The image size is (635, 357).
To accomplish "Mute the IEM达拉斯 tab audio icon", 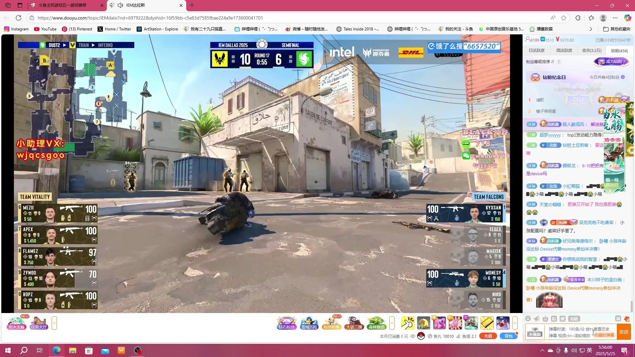I will 120,5.
